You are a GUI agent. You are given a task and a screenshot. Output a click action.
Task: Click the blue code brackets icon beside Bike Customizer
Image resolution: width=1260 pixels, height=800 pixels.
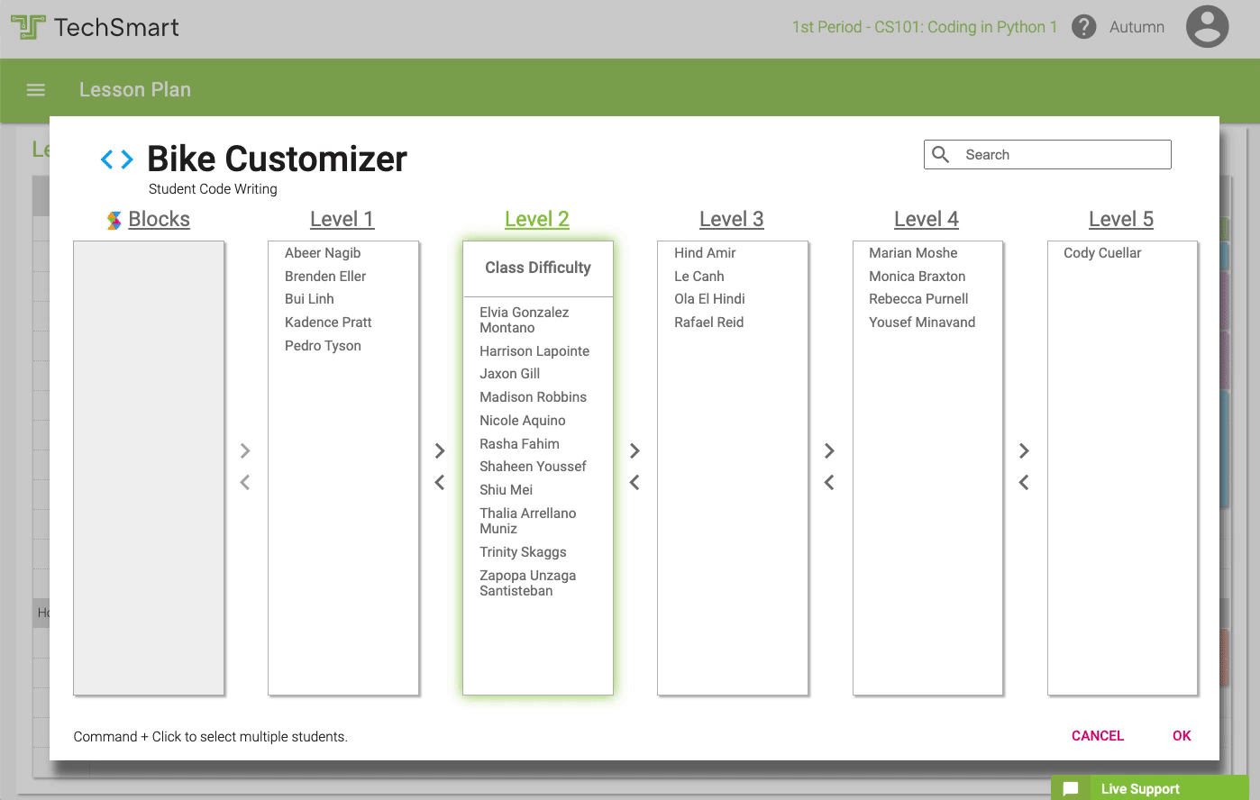pyautogui.click(x=116, y=159)
